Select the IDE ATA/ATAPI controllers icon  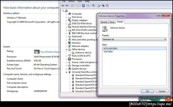69,30
